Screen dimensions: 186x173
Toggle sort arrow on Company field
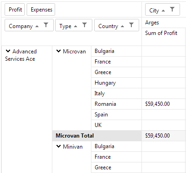coord(37,26)
